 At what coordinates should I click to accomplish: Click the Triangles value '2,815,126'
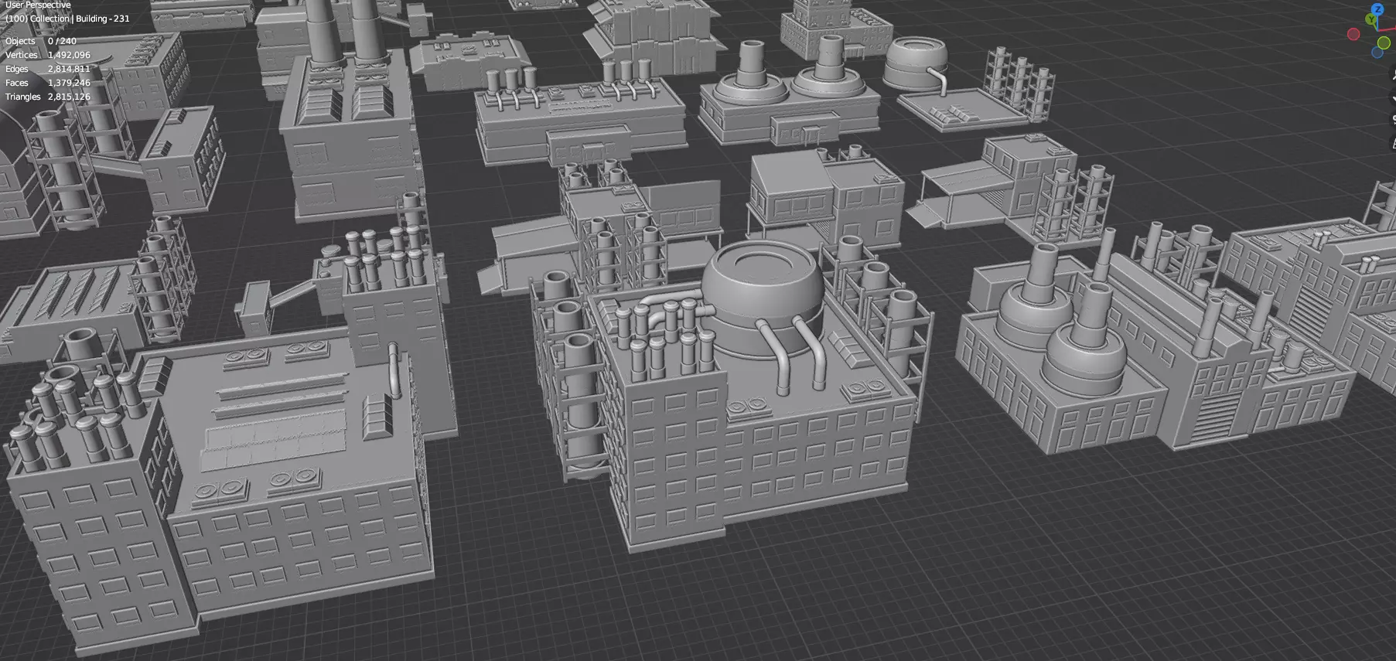click(69, 97)
